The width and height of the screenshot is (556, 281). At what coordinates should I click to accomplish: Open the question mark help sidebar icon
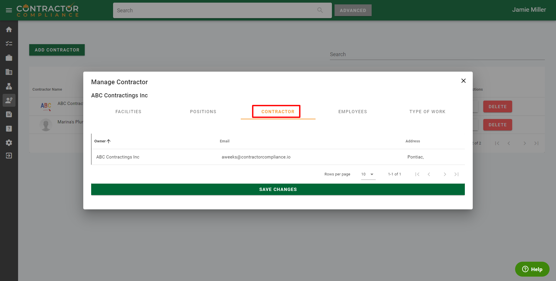point(9,129)
